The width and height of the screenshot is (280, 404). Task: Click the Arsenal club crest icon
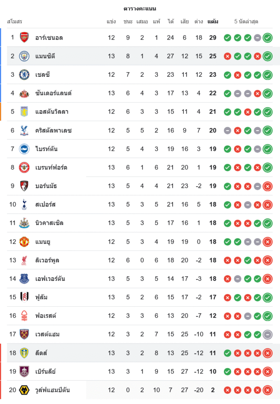(25, 38)
